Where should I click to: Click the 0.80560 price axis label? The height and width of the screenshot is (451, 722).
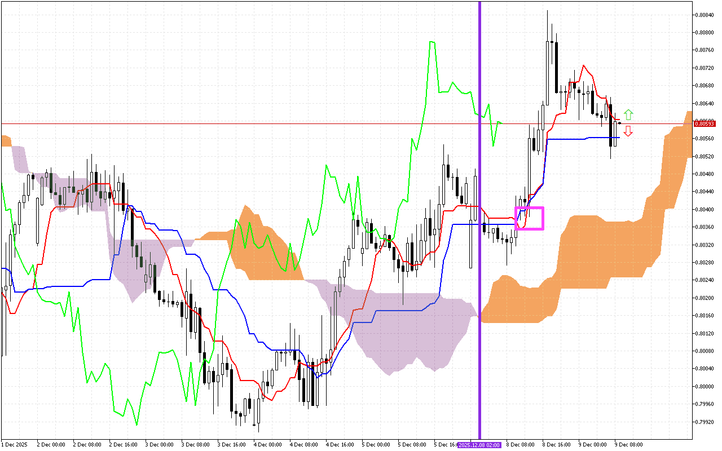click(x=705, y=139)
